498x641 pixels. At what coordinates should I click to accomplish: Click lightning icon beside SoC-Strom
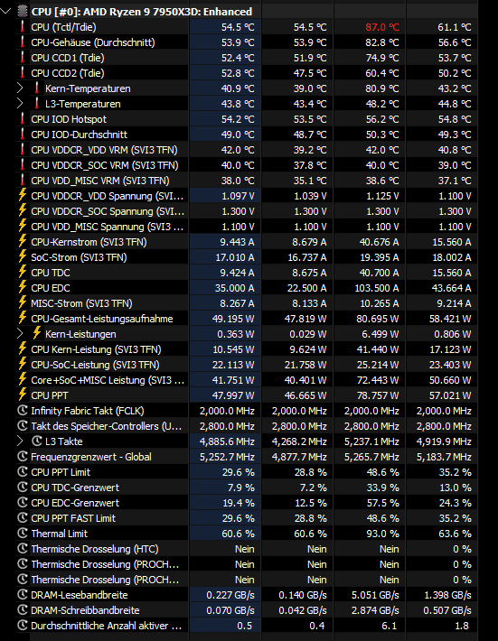point(23,256)
